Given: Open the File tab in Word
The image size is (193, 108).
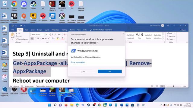Looking at the screenshot, I should point(13,30).
